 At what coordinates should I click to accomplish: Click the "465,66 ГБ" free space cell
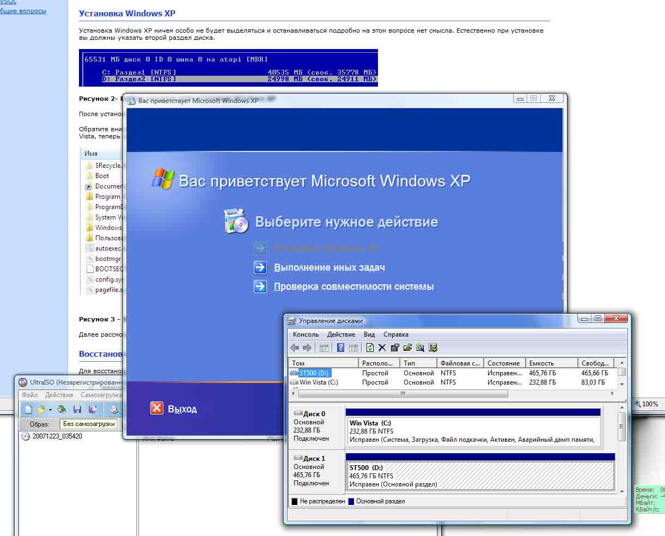[595, 373]
